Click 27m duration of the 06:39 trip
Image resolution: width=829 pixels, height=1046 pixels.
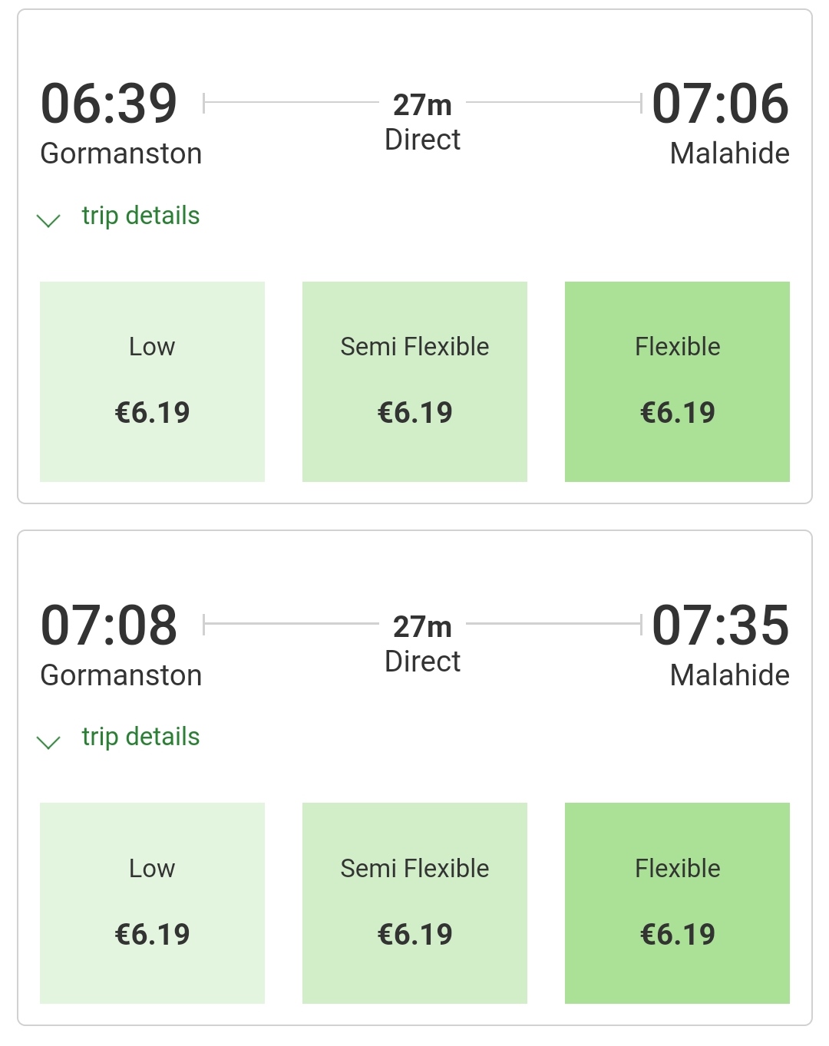pyautogui.click(x=422, y=105)
